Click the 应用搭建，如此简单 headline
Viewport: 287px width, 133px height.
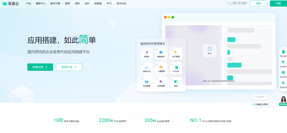[x=62, y=39]
